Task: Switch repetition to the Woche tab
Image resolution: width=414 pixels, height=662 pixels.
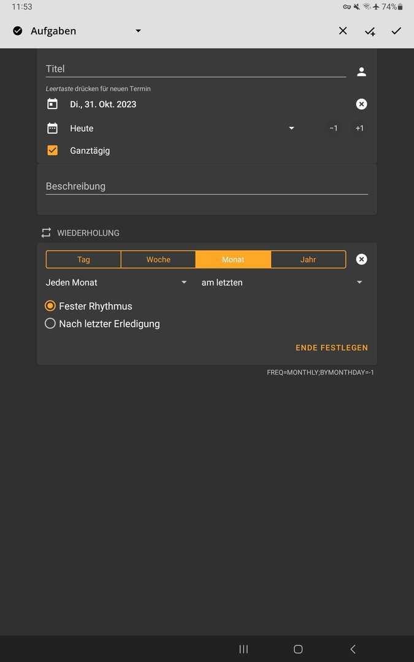Action: tap(158, 259)
